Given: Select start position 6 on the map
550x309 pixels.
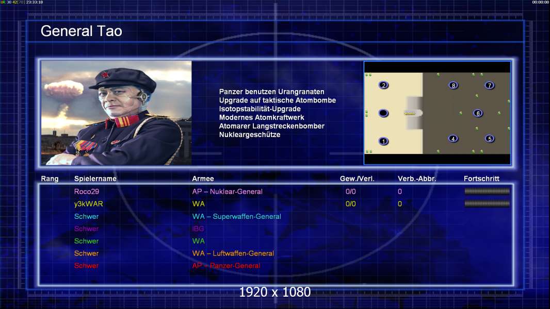Looking at the screenshot, I should (478, 113).
